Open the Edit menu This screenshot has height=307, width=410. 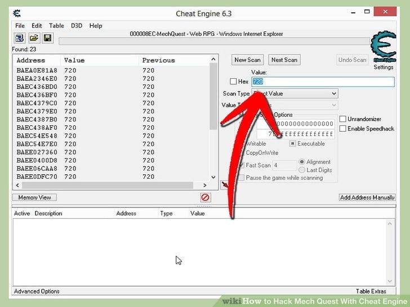[37, 26]
